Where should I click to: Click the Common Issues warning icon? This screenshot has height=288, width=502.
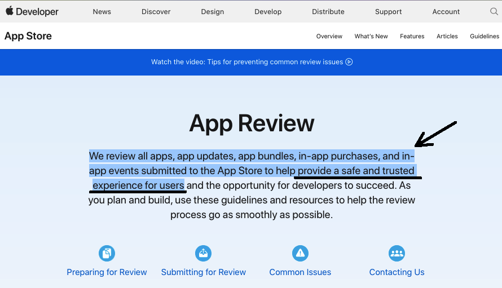[x=300, y=254]
